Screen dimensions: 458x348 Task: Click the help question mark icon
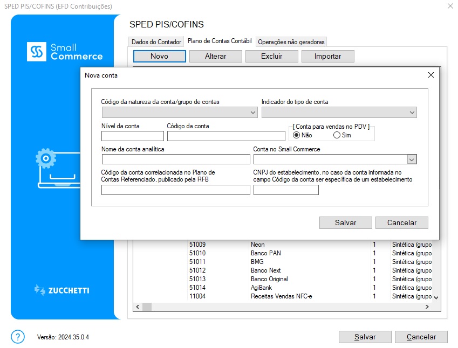(18, 337)
